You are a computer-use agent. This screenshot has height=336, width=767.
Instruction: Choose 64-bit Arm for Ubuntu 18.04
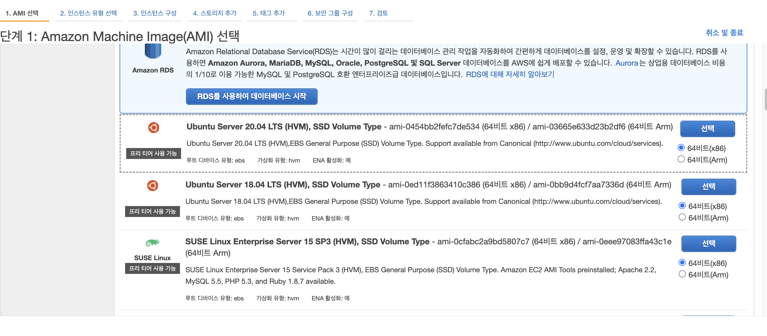pos(682,218)
